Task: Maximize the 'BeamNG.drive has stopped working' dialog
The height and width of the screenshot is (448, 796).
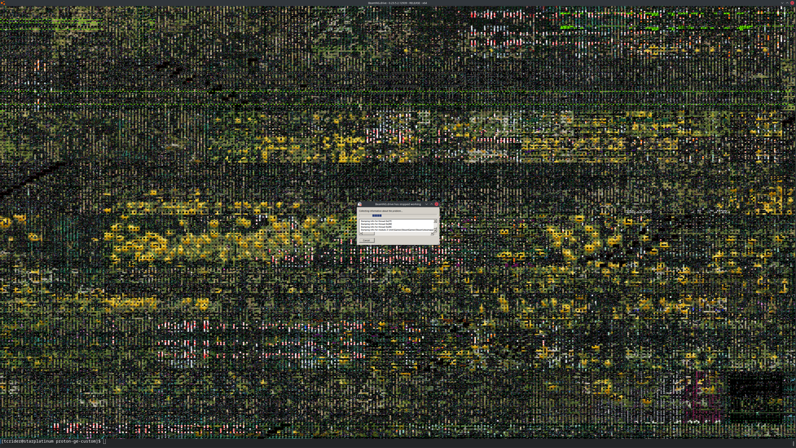Action: point(431,204)
